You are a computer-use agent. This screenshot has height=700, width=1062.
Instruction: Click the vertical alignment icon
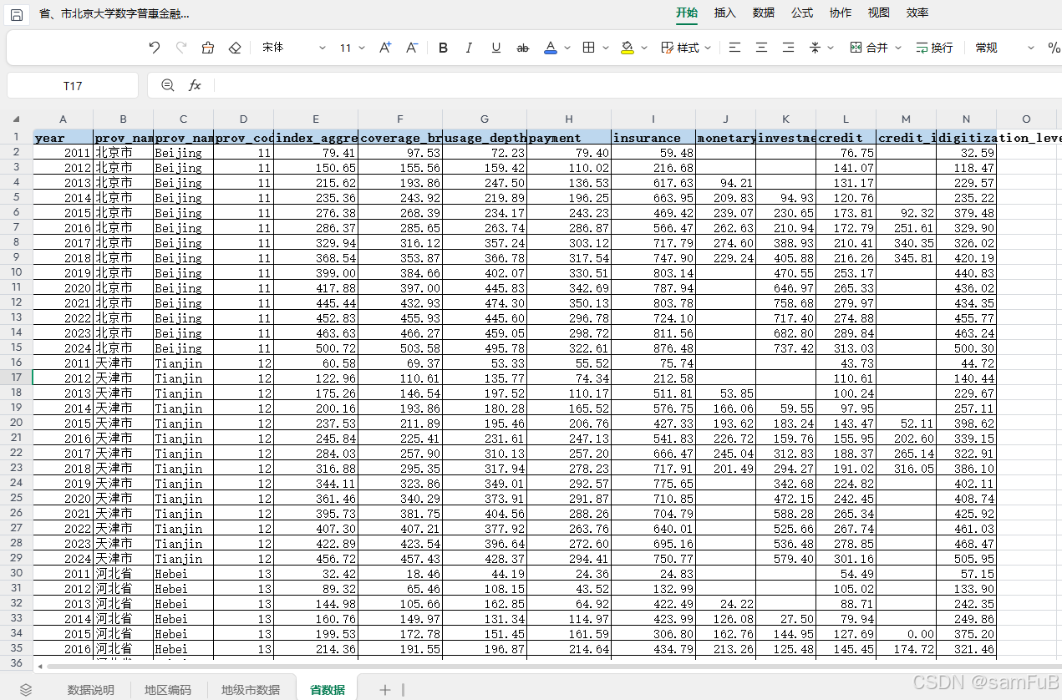[x=815, y=48]
